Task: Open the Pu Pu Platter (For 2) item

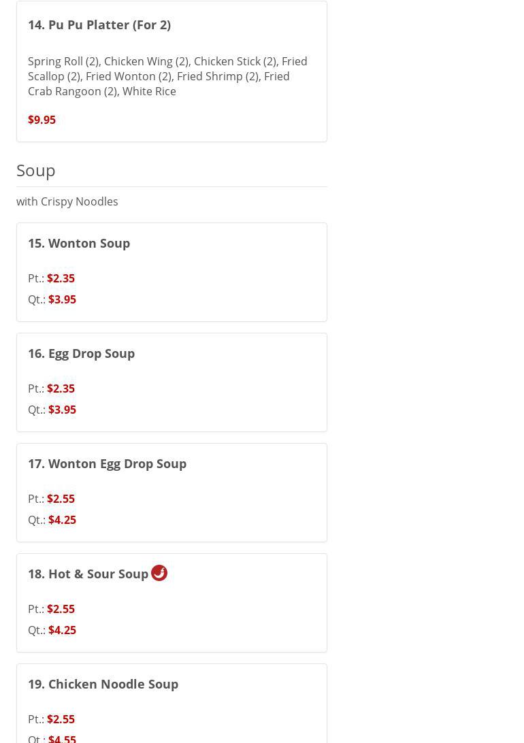Action: pos(99,24)
